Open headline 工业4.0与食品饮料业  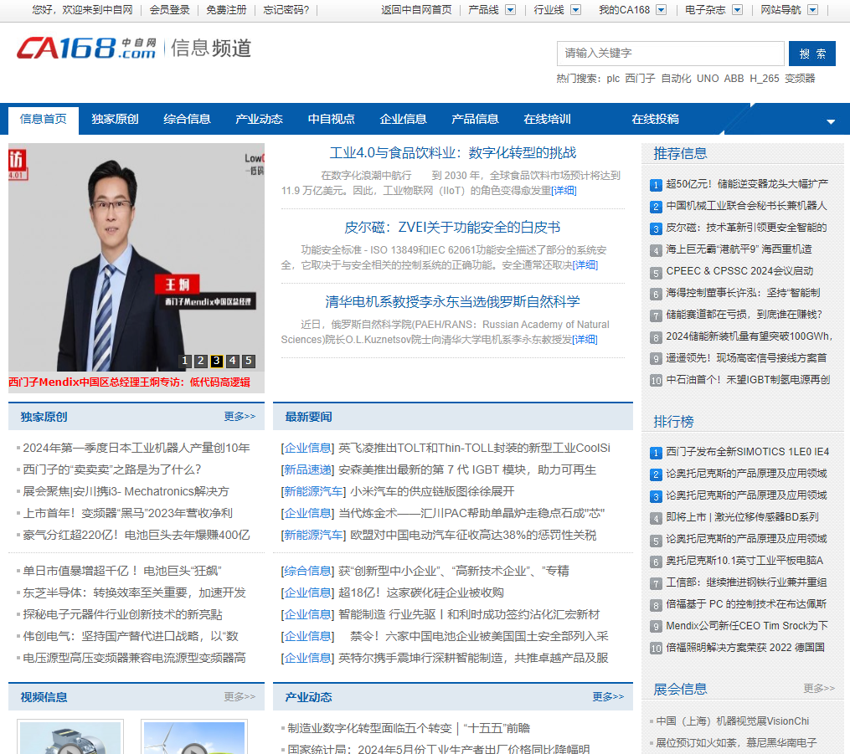pyautogui.click(x=453, y=153)
